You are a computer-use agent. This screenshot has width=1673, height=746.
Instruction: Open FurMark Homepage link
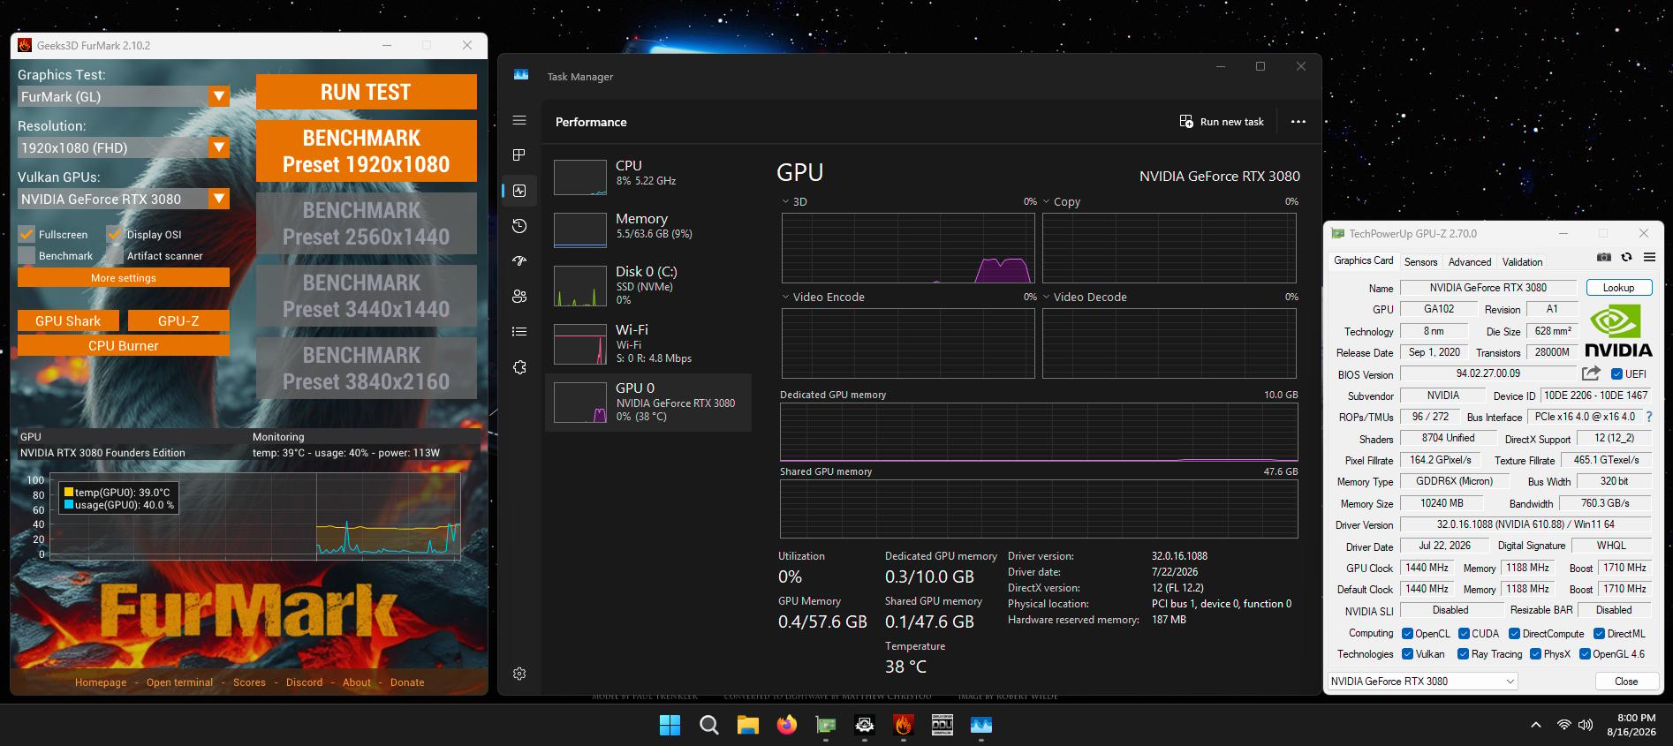[101, 682]
